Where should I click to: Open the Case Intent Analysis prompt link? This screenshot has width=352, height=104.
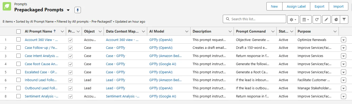coord(42,56)
